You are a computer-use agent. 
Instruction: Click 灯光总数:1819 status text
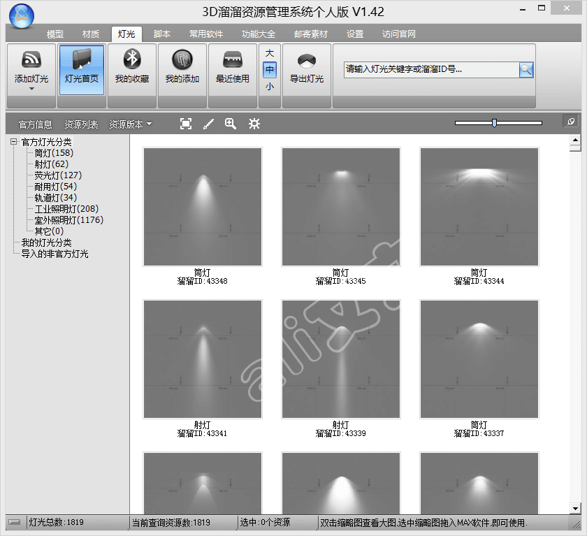(56, 522)
